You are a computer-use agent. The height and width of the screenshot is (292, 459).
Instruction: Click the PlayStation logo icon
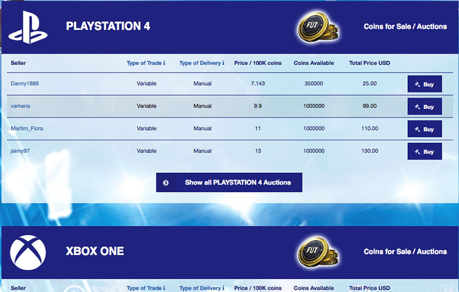click(x=28, y=27)
